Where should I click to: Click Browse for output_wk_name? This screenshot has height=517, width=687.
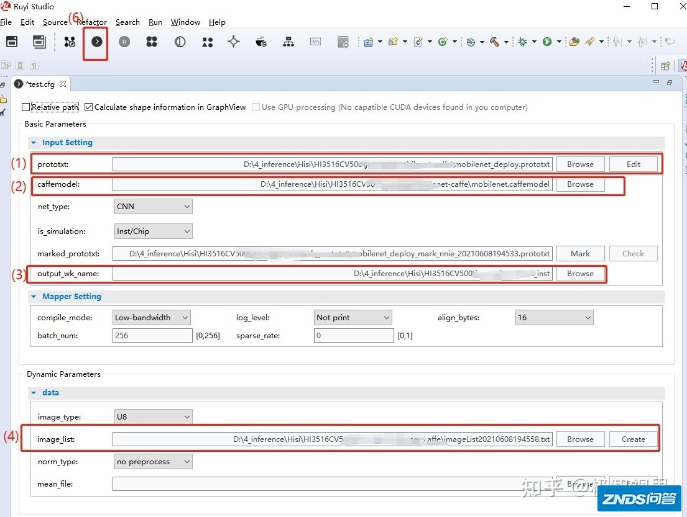point(581,274)
